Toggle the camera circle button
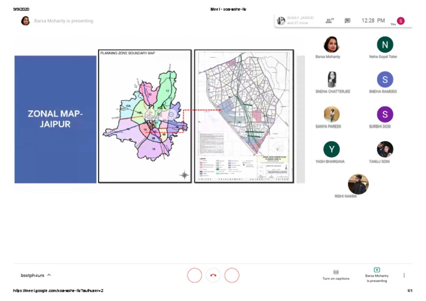This screenshot has width=426, height=301. tap(232, 275)
